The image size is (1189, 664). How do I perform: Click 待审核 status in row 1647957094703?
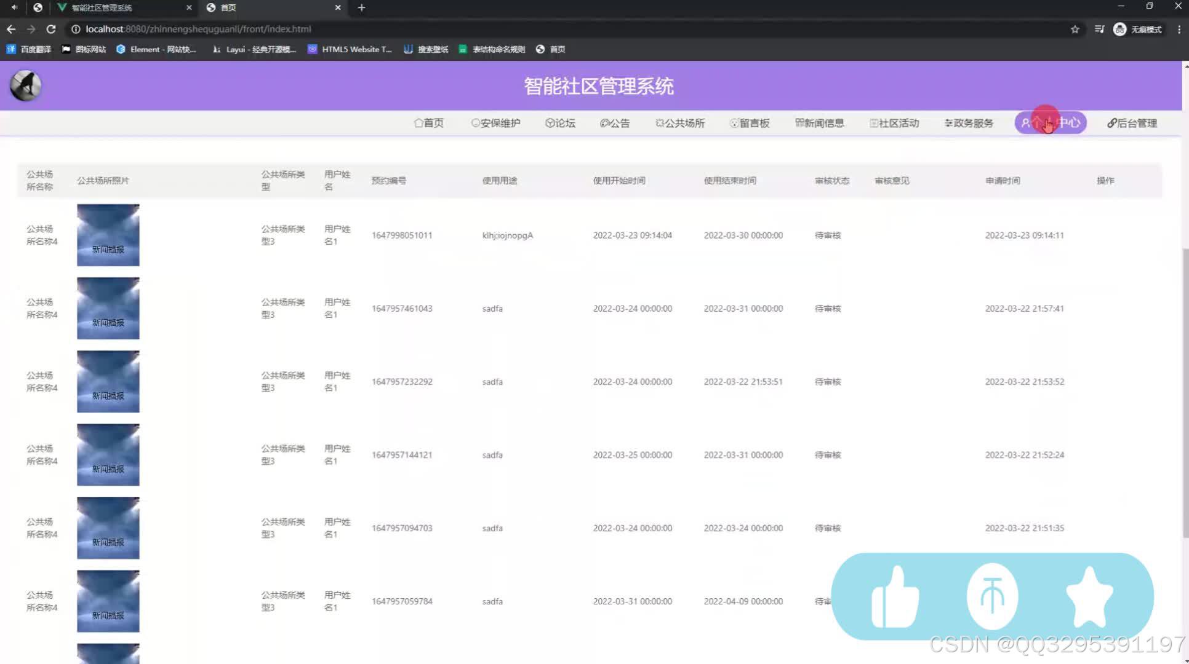[828, 528]
